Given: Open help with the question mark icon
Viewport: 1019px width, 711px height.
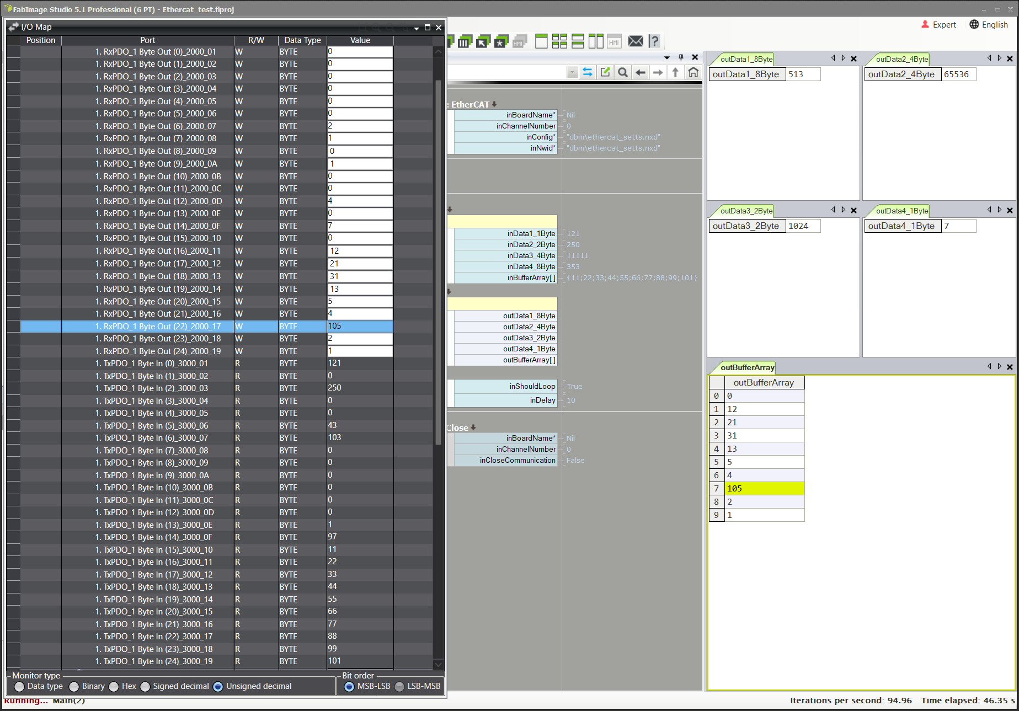Looking at the screenshot, I should (654, 41).
